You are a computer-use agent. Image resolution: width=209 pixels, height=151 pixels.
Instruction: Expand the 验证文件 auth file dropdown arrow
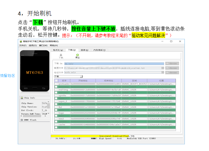point(163,72)
